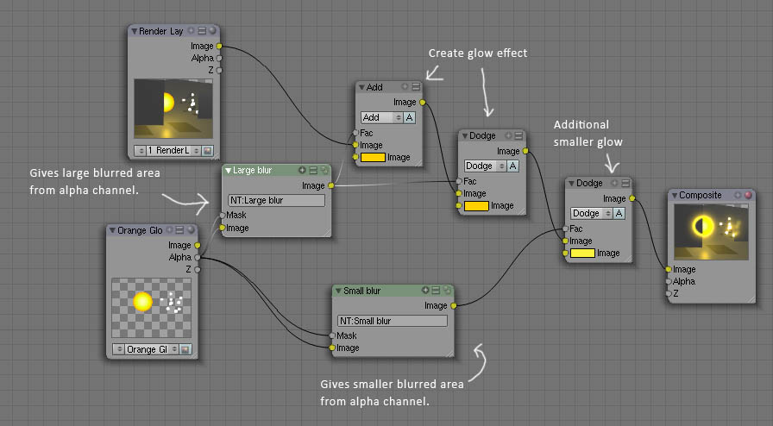Click Image output socket of Add node
The width and height of the screenshot is (773, 426).
tap(423, 102)
